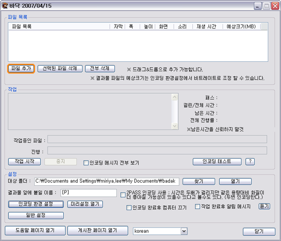
Task: Open target folder with 열기 button
Action: (235, 181)
